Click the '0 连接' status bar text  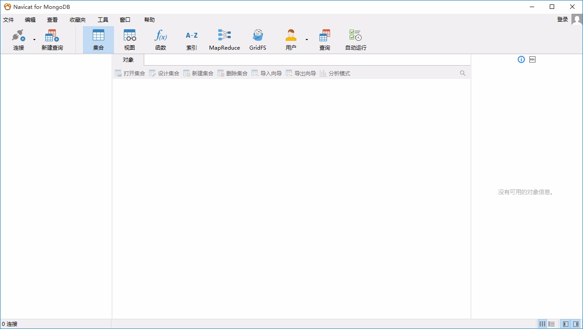pos(9,324)
